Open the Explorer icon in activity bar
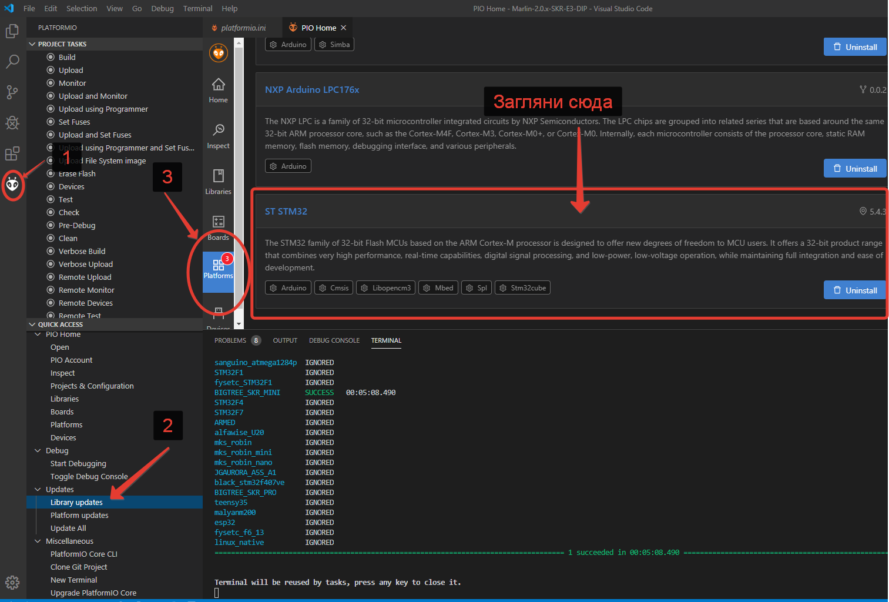 point(12,31)
